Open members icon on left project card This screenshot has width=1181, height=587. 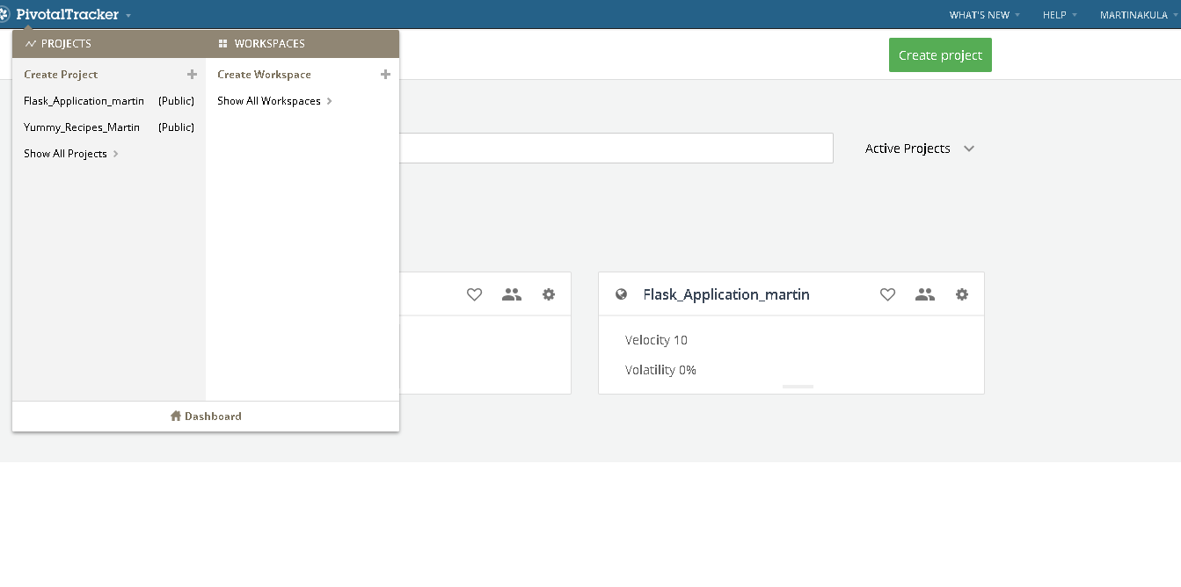click(511, 294)
